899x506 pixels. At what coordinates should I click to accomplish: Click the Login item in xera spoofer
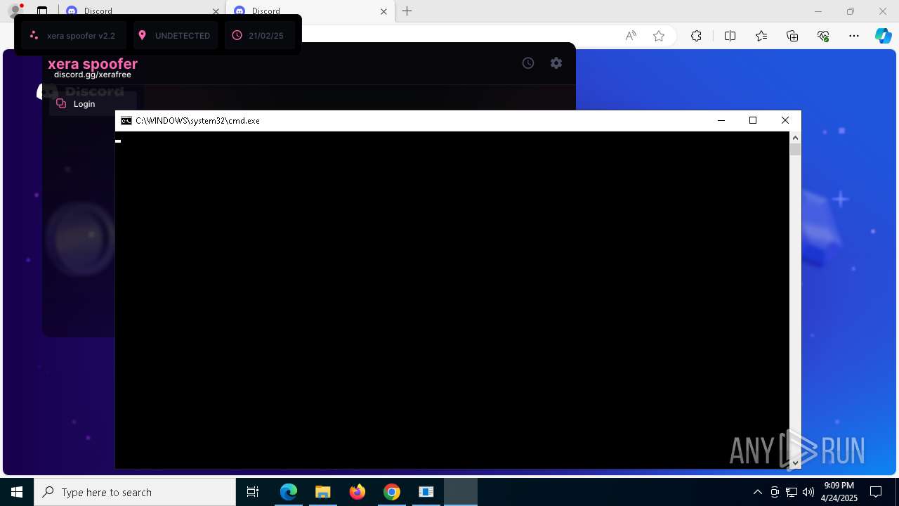(93, 104)
